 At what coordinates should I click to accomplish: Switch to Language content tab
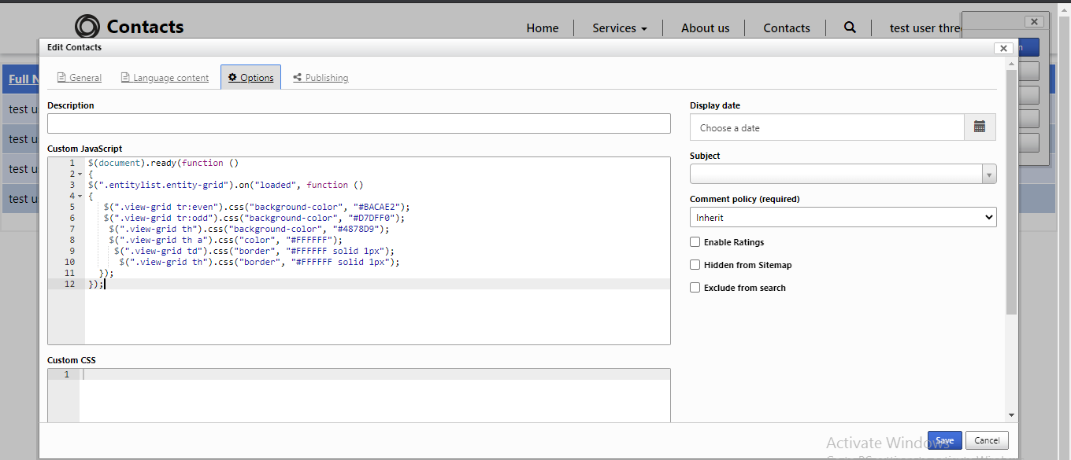pos(165,78)
